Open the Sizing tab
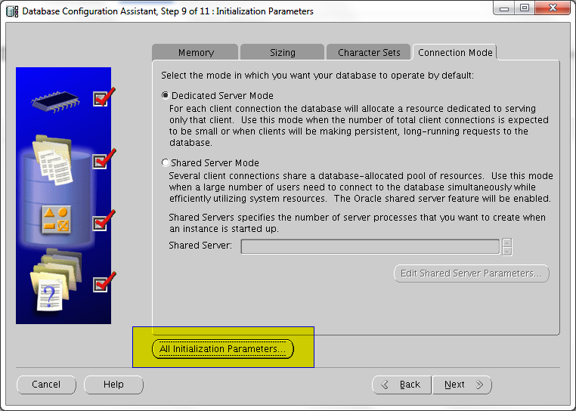 [283, 53]
